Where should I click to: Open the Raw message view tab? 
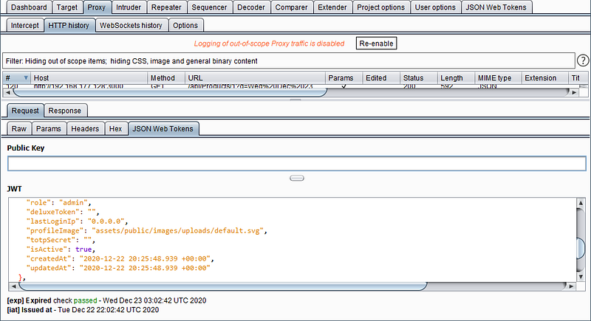click(x=19, y=128)
